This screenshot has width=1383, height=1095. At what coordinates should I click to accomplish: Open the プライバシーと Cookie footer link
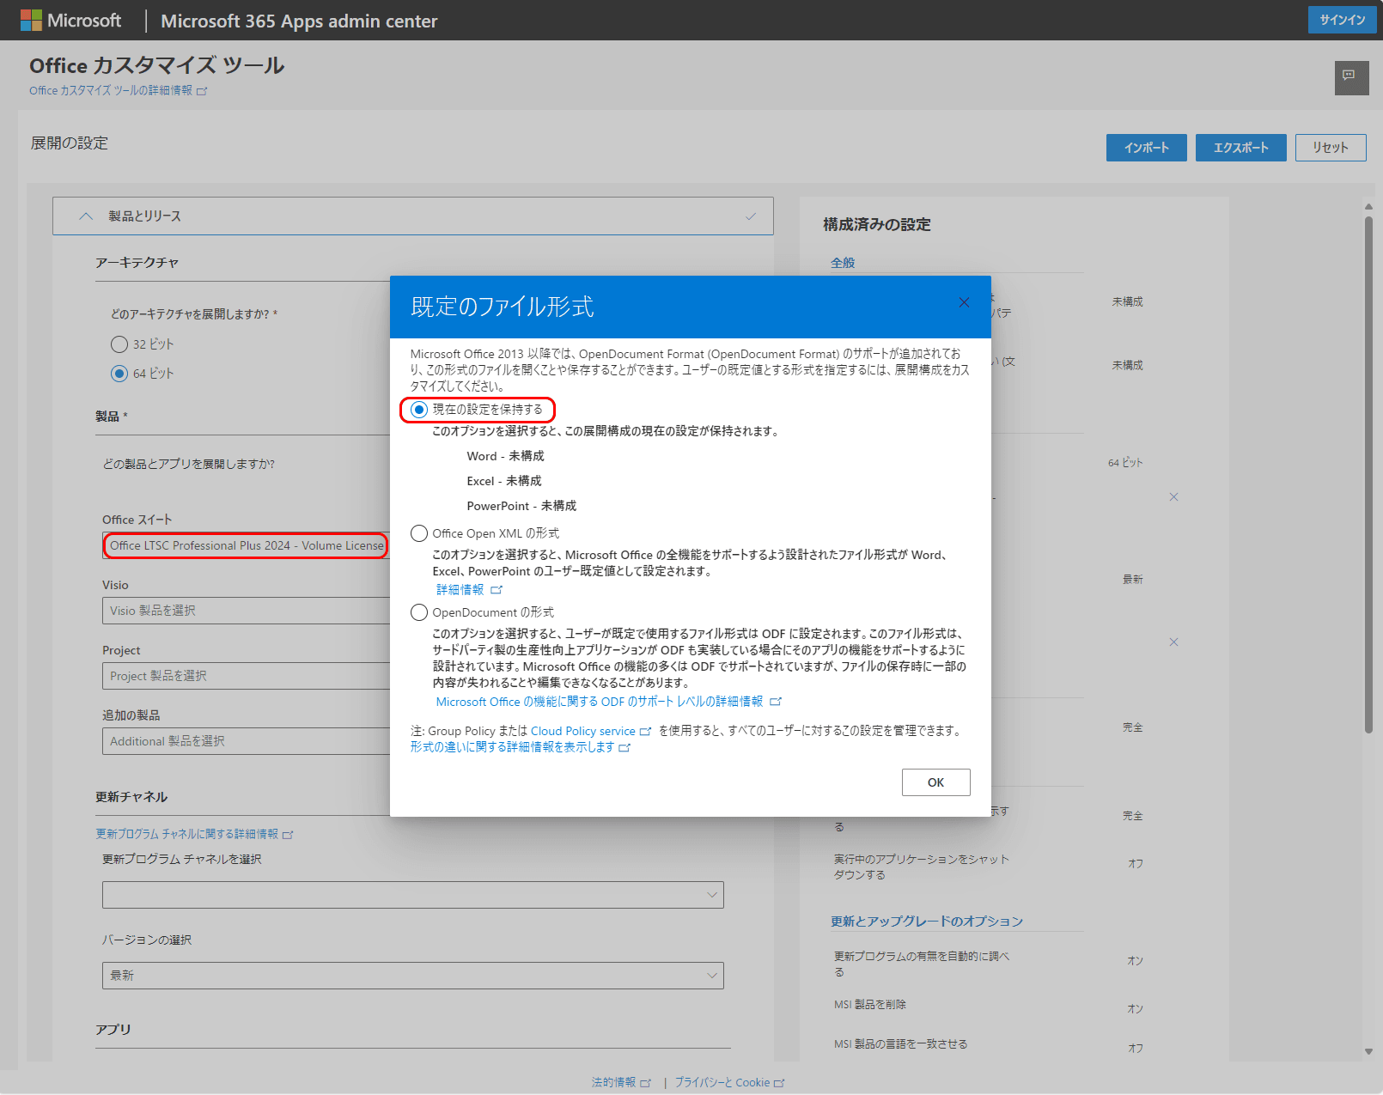pyautogui.click(x=722, y=1083)
